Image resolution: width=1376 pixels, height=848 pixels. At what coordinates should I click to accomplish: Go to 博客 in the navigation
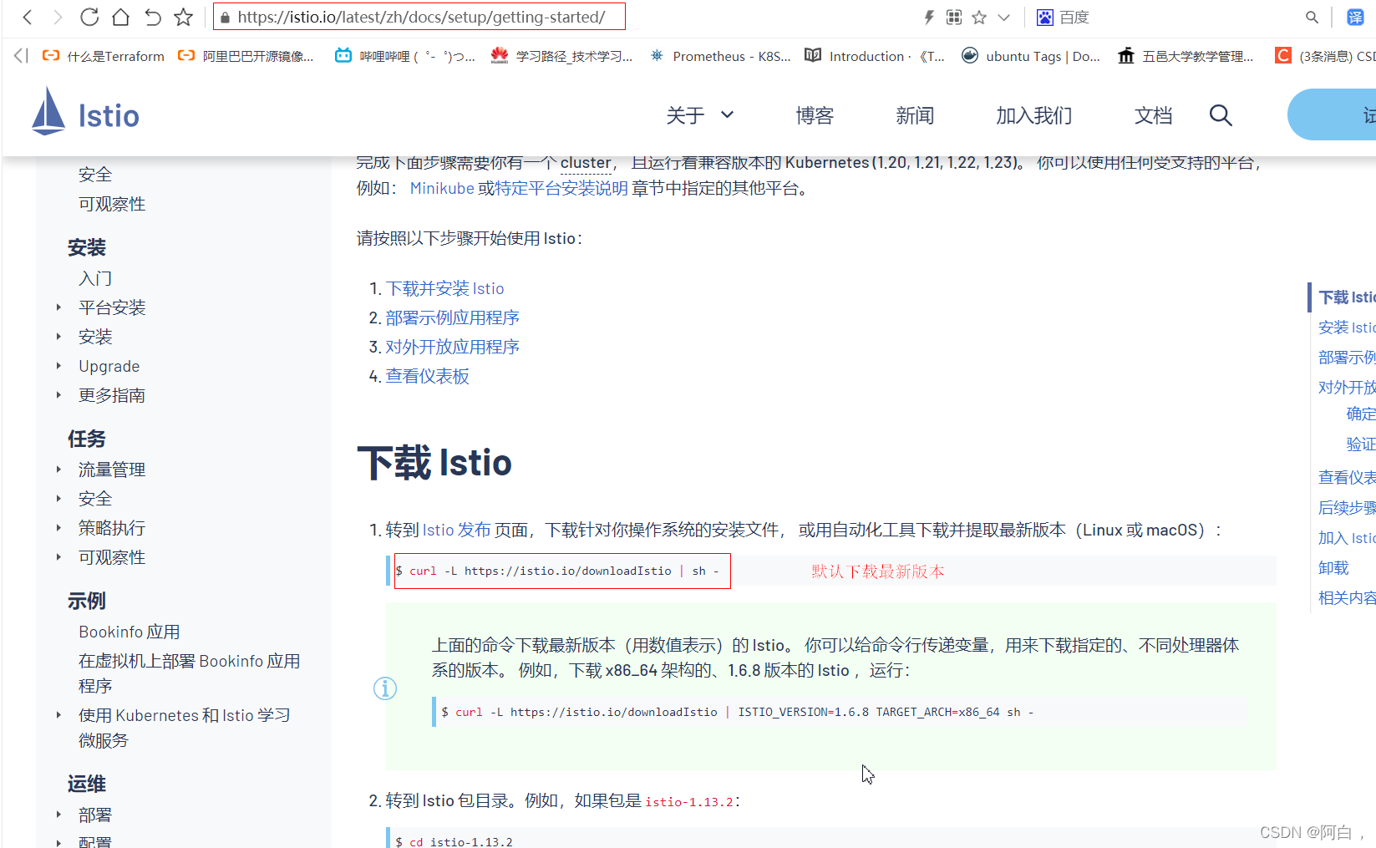tap(815, 115)
